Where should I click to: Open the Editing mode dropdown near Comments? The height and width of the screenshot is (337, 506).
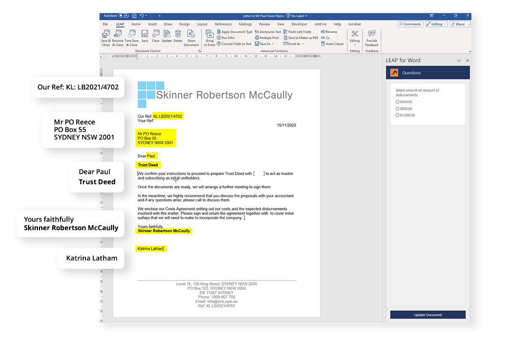click(436, 24)
